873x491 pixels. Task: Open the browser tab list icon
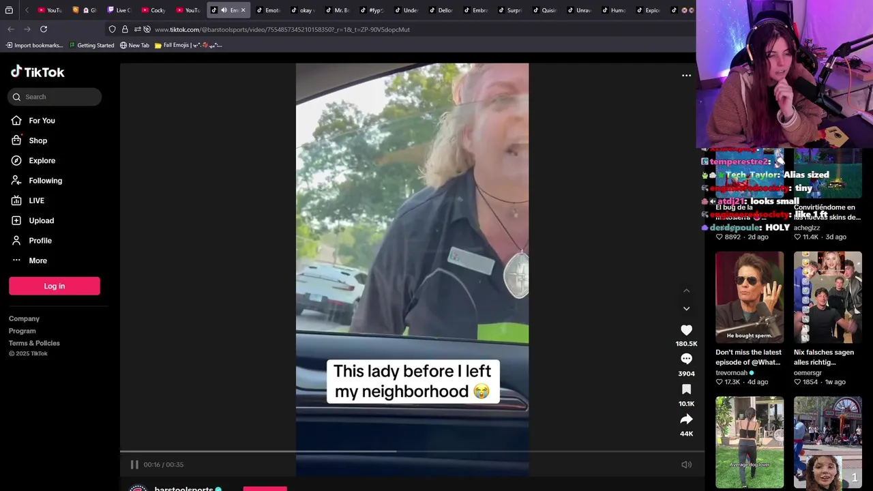point(9,10)
